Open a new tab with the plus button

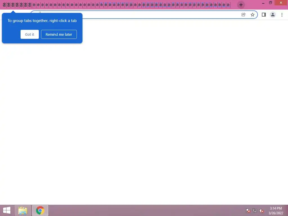(x=241, y=5)
